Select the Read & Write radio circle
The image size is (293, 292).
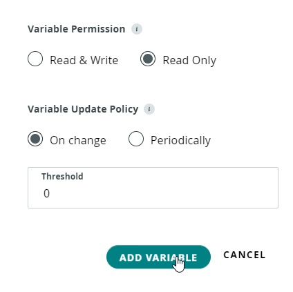click(35, 59)
